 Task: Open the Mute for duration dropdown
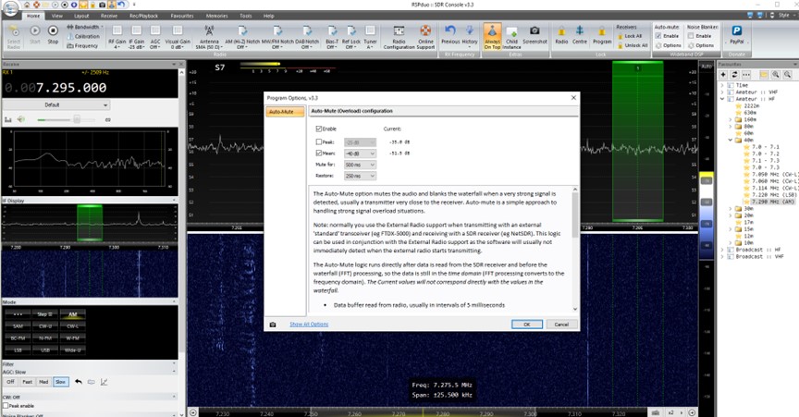click(359, 165)
